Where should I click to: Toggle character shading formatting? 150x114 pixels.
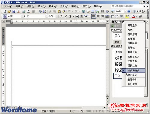[82, 16]
